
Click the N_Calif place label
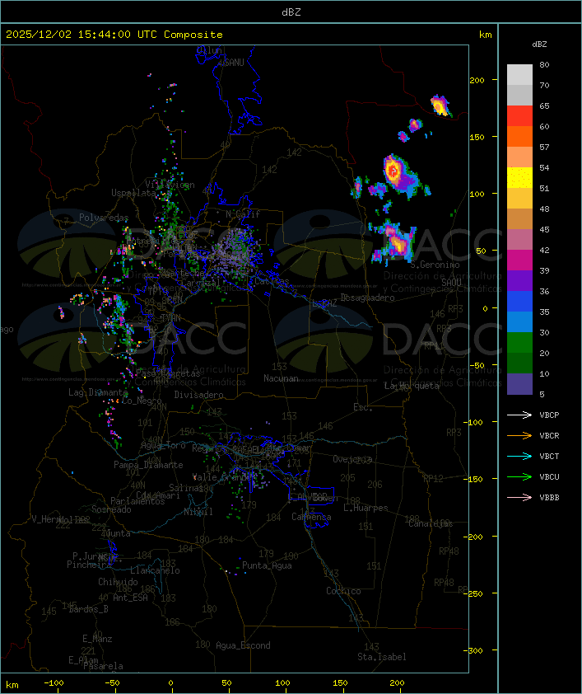243,214
